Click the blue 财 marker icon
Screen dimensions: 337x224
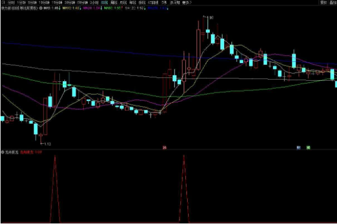point(298,147)
